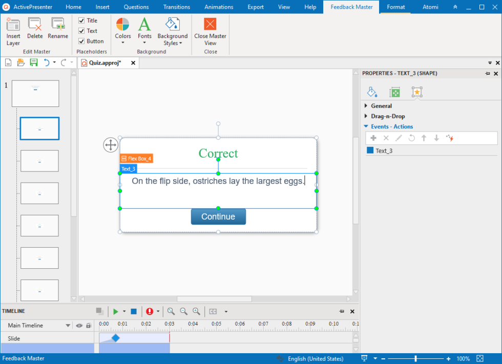Image resolution: width=502 pixels, height=364 pixels.
Task: Switch to the Format ribbon tab
Action: 395,7
